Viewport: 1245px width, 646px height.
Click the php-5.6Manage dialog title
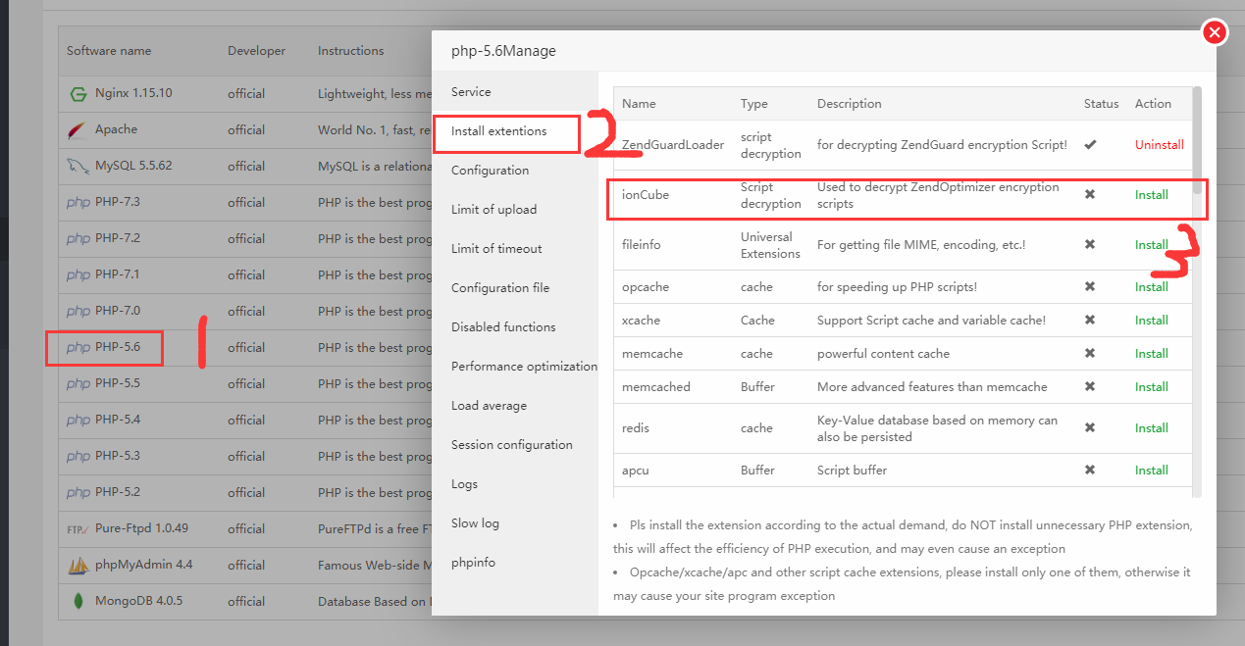pos(503,51)
